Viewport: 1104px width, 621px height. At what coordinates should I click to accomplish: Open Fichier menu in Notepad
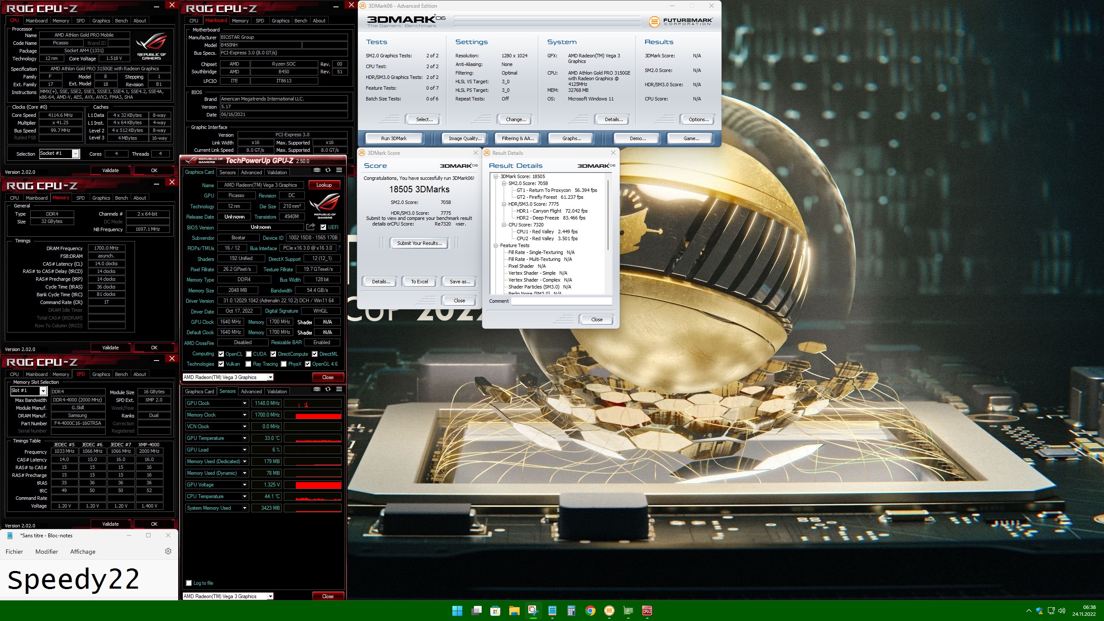14,552
